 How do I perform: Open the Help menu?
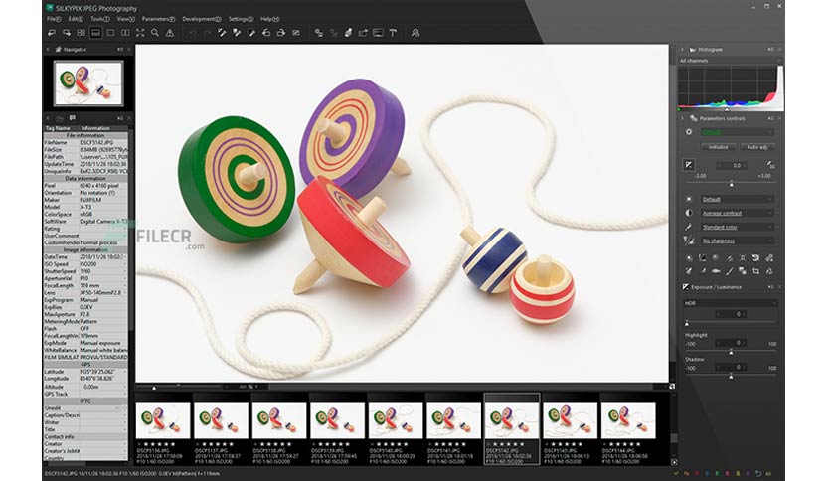(x=269, y=19)
